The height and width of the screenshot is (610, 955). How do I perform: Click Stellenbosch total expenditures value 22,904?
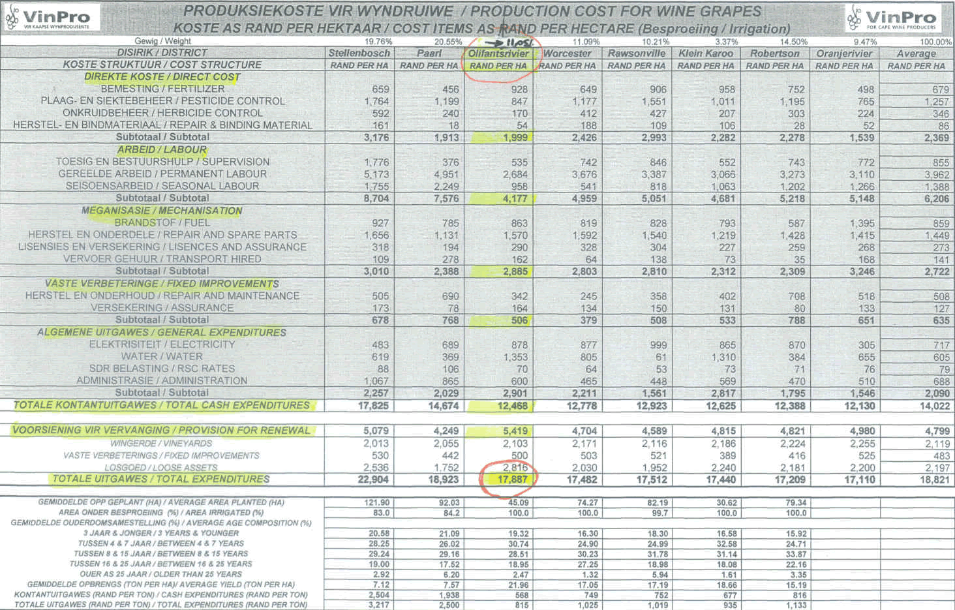373,480
